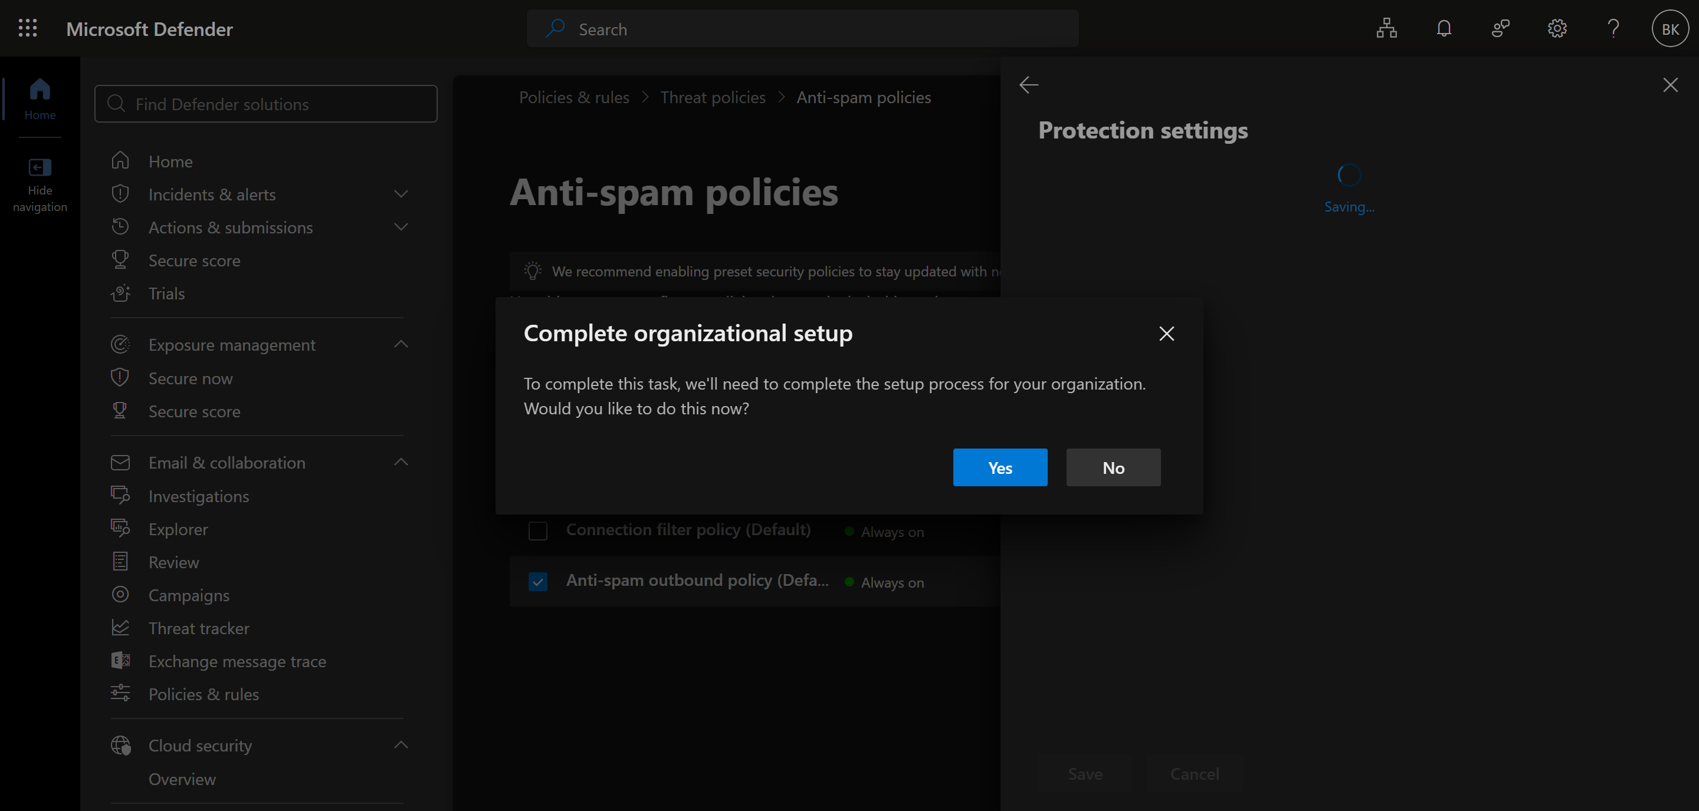Focus the top Search box
This screenshot has width=1699, height=811.
point(802,28)
